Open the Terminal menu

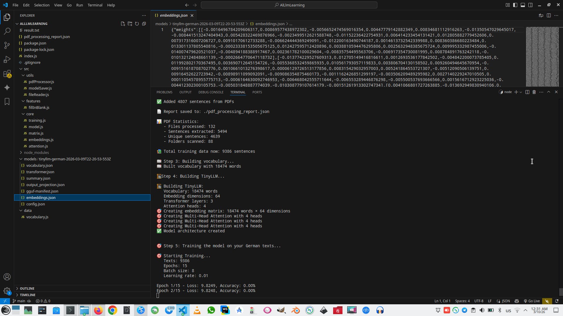coord(95,5)
